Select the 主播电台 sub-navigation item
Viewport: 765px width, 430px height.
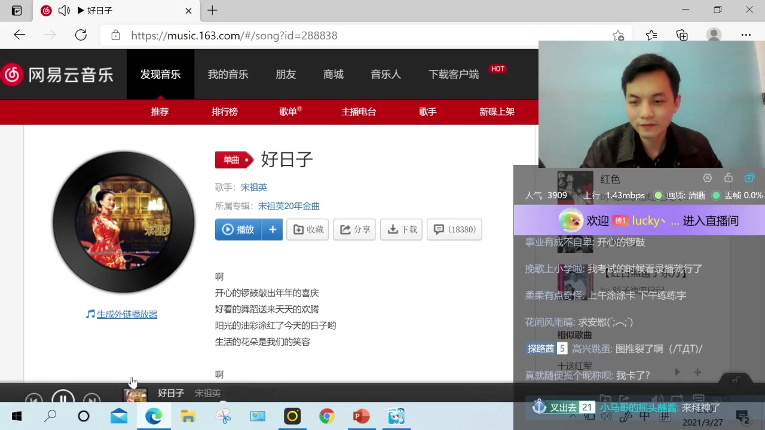[x=359, y=112]
